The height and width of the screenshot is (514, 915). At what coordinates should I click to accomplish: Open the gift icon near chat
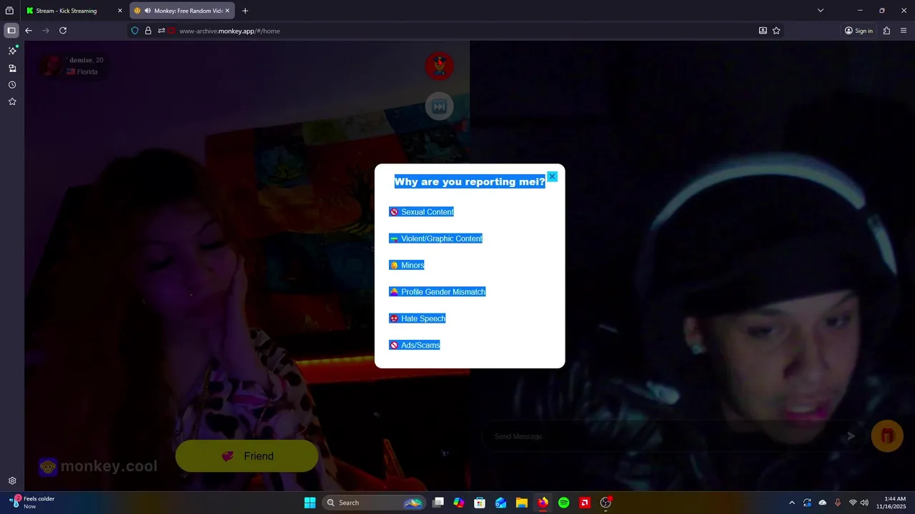887,436
